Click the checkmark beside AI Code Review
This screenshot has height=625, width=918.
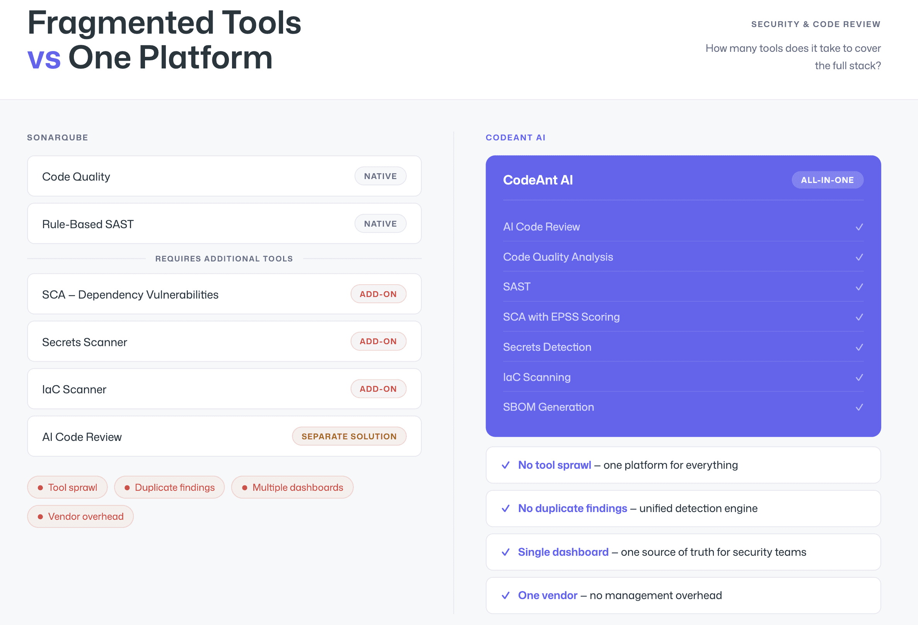tap(859, 227)
